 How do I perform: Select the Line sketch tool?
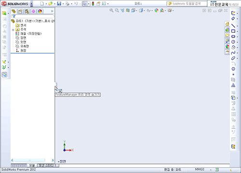tap(233, 25)
